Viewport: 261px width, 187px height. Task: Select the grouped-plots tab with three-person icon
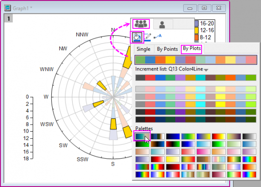(141, 24)
